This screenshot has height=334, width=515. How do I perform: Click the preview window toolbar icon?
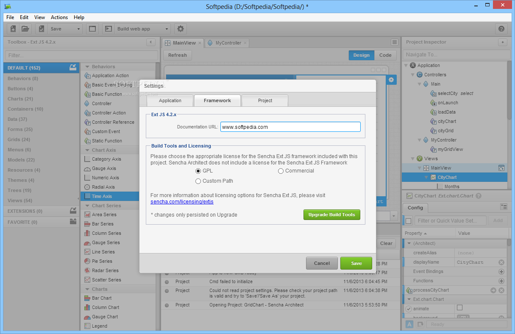92,29
